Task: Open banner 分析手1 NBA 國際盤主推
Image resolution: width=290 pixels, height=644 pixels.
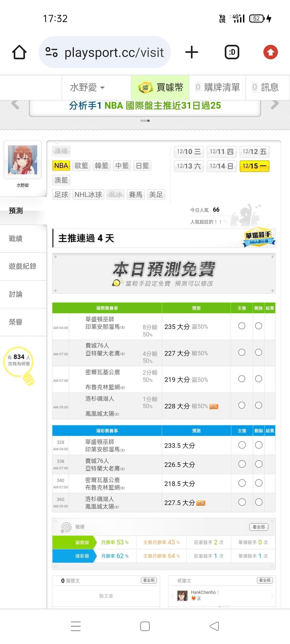Action: click(145, 106)
